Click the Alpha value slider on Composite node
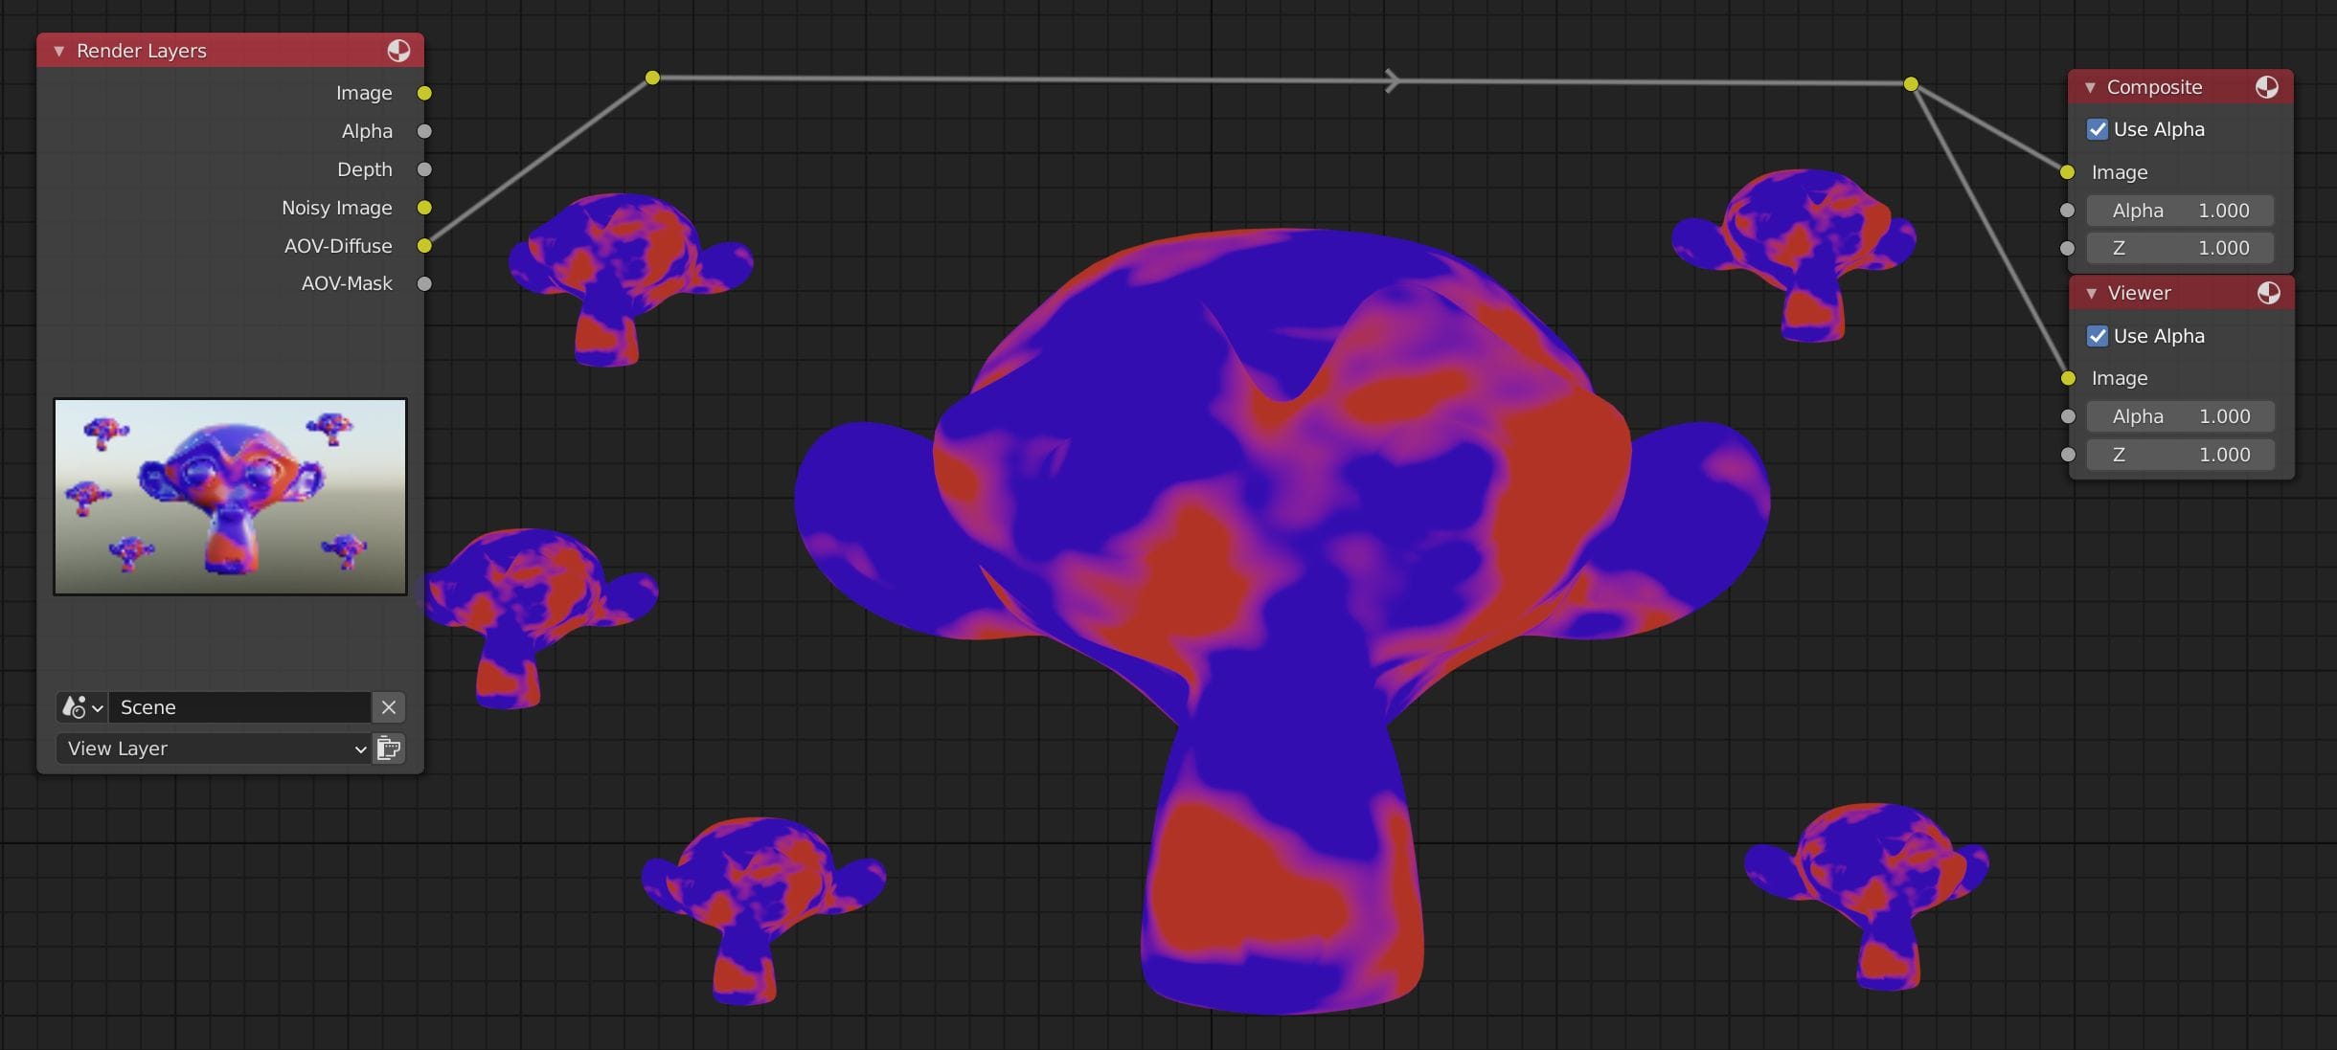Viewport: 2337px width, 1050px height. pyautogui.click(x=2178, y=210)
